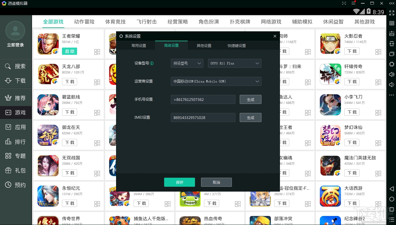Open the 应用 apps section in sidebar
This screenshot has width=396, height=225.
click(x=16, y=127)
